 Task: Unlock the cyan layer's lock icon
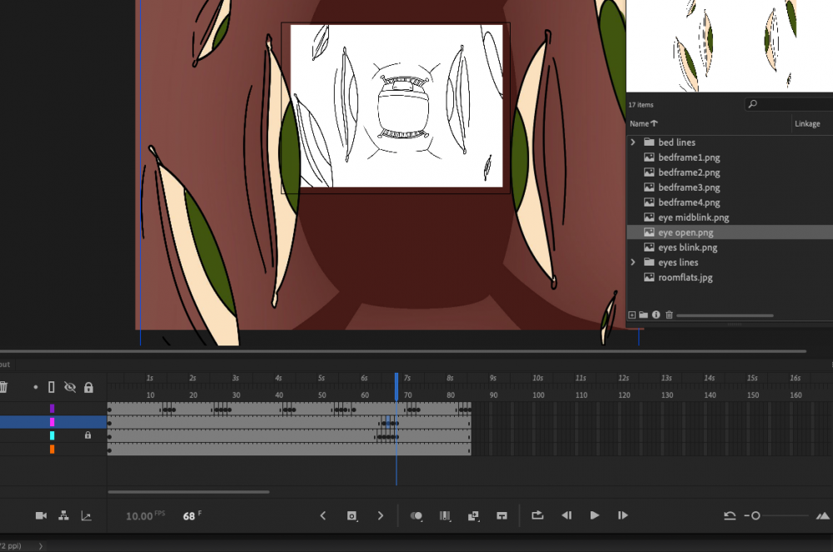click(x=87, y=435)
